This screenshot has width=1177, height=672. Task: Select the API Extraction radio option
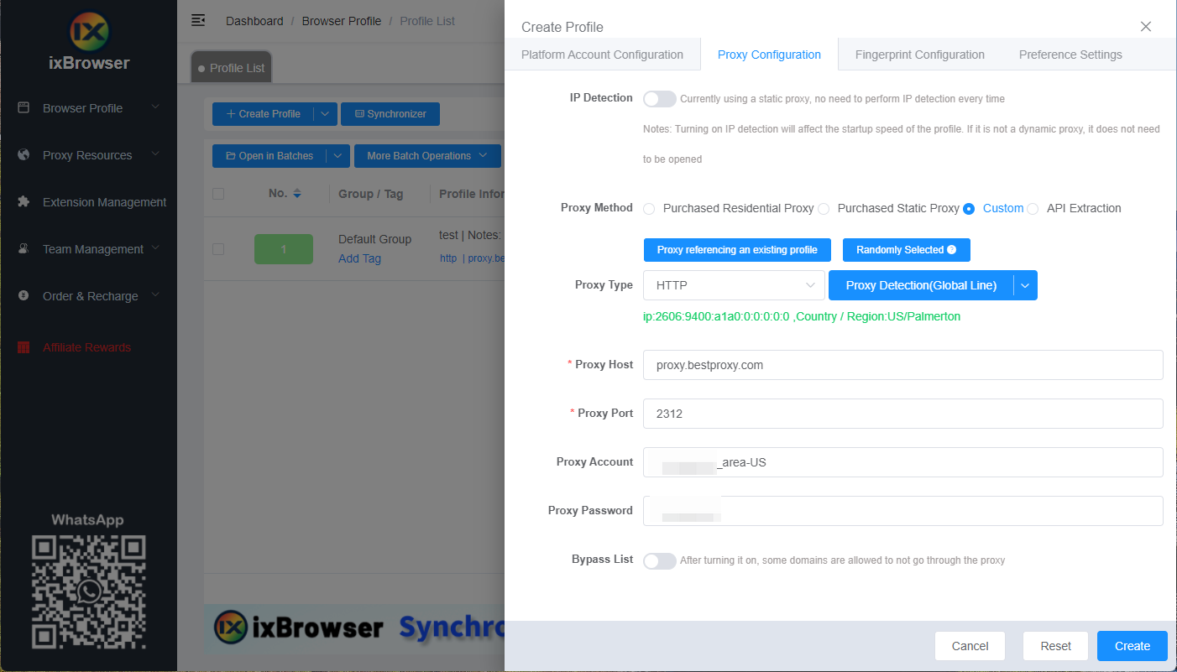tap(1033, 209)
